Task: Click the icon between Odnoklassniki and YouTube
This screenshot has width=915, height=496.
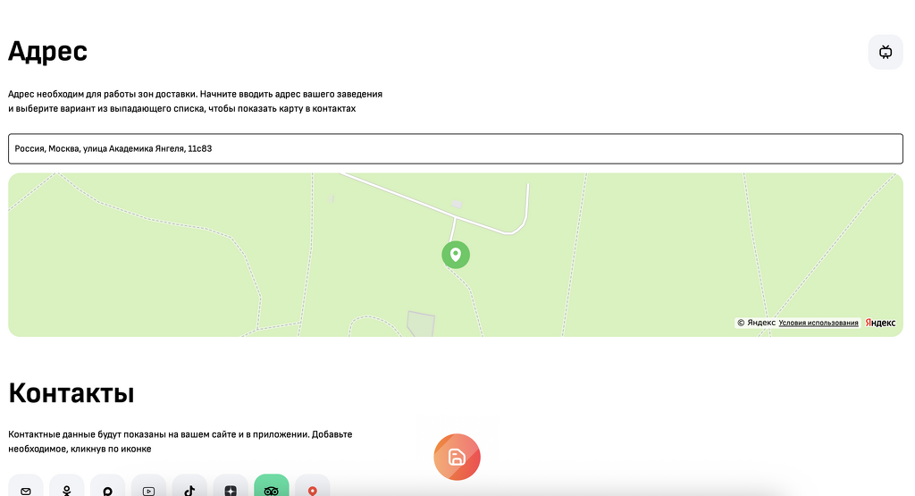Action: [107, 490]
